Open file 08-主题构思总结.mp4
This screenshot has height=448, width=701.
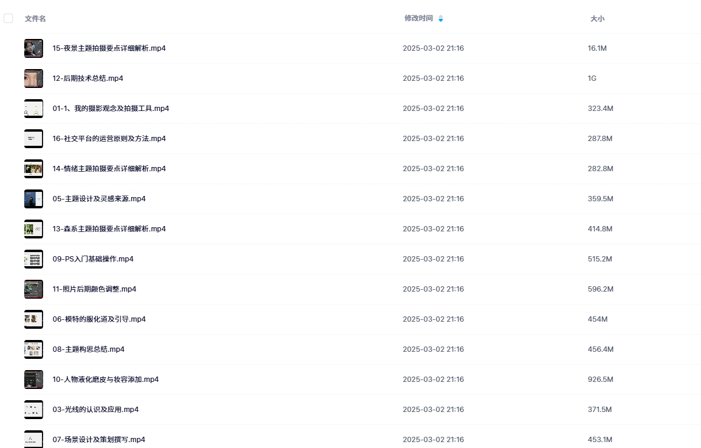(x=89, y=349)
